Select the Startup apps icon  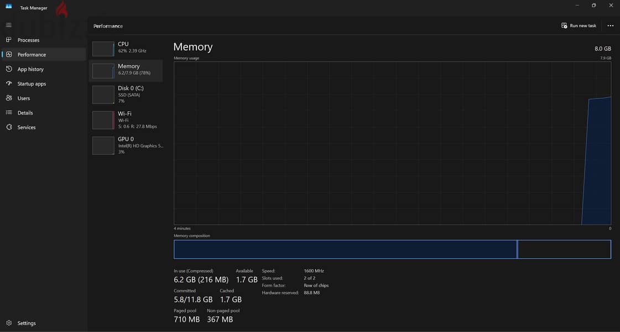tap(9, 84)
